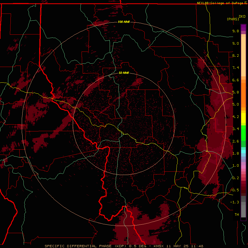Click the bright green swatch on the color bar

pyautogui.click(x=243, y=133)
